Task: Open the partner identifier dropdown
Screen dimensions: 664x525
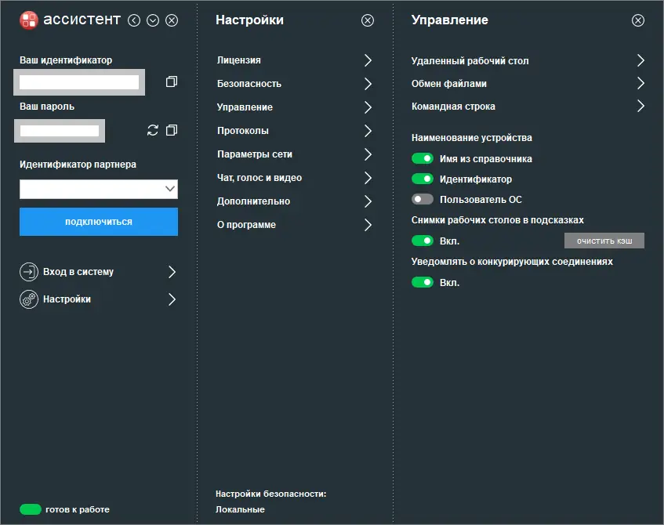Action: click(170, 189)
